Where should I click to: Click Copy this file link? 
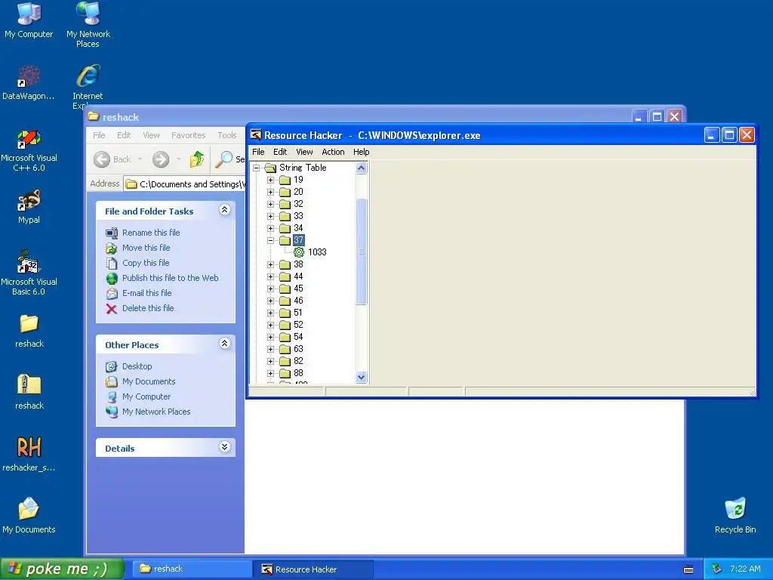coord(146,263)
